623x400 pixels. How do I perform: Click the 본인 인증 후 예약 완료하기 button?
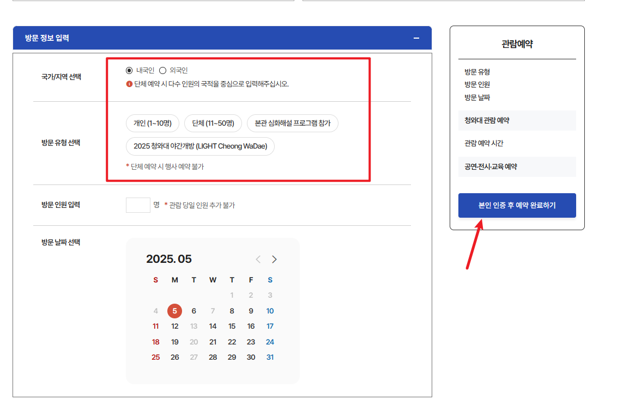(517, 205)
